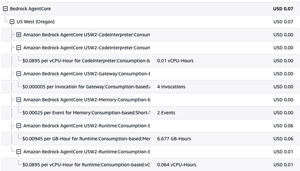Click the 2 Events usage value

coord(166,113)
